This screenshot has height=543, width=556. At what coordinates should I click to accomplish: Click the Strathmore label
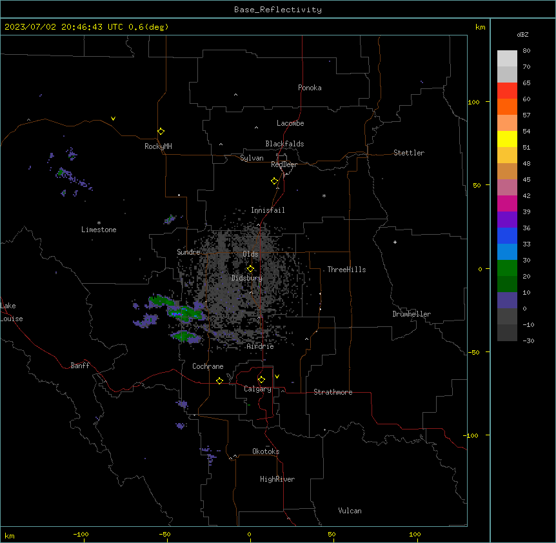[333, 392]
